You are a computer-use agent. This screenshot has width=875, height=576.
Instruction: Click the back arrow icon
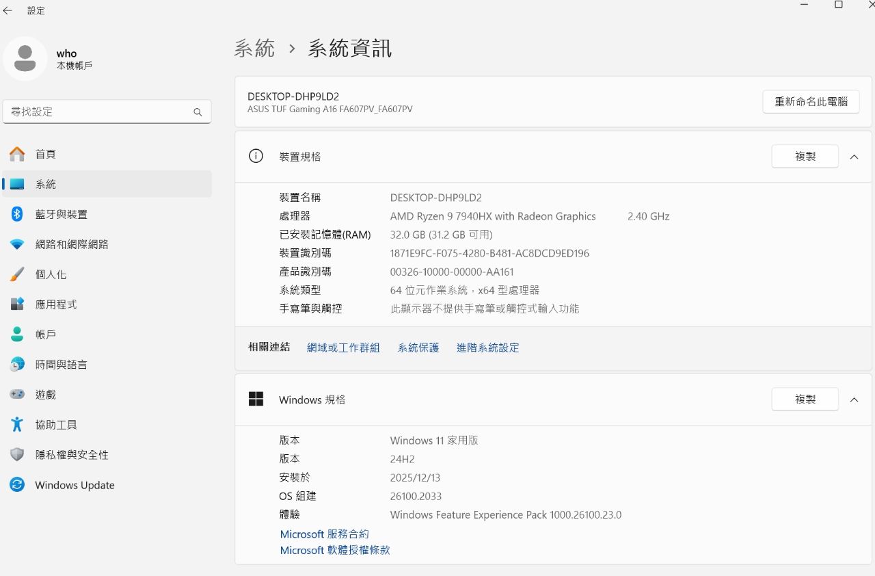[x=8, y=10]
